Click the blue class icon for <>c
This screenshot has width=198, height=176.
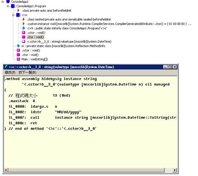(x=19, y=15)
